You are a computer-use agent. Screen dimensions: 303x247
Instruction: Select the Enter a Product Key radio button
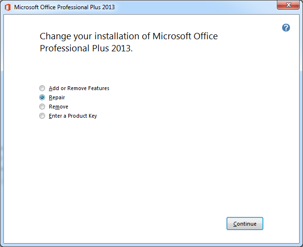(x=42, y=116)
